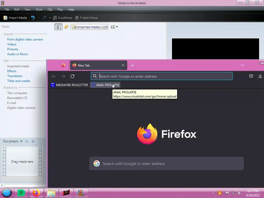Click the Pictures import link

(x=13, y=49)
